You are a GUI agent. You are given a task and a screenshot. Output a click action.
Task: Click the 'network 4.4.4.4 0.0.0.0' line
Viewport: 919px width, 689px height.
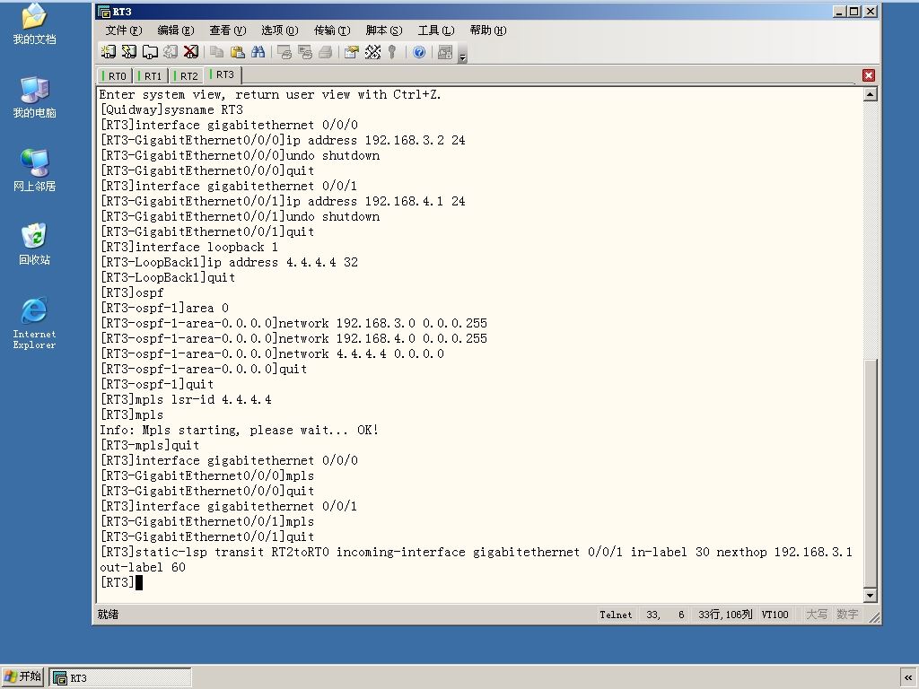click(272, 353)
